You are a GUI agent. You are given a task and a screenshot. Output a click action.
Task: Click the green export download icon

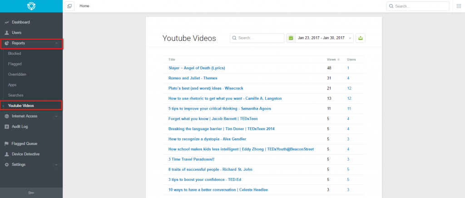tap(361, 38)
